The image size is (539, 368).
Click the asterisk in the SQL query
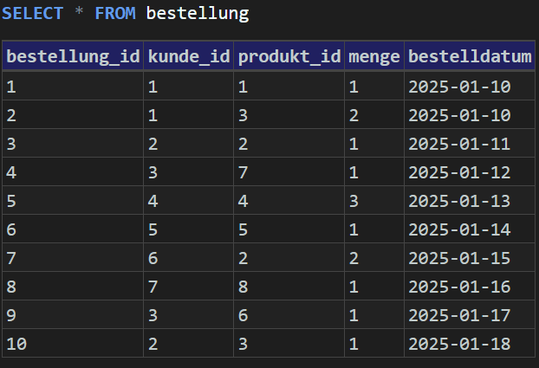79,11
